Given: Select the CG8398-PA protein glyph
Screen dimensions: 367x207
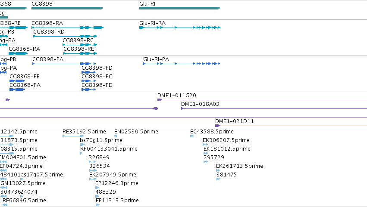Looking at the screenshot, I should 64,64.
